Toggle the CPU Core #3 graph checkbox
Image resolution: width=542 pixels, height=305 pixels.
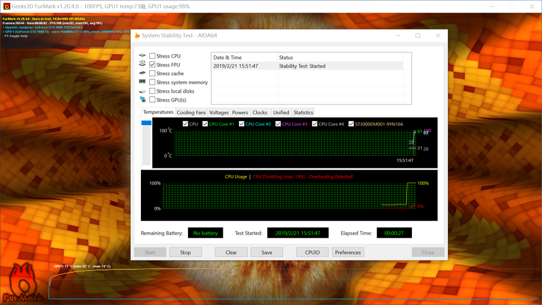pyautogui.click(x=278, y=124)
